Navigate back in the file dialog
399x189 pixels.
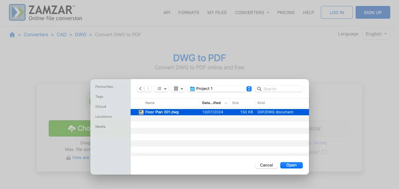click(x=140, y=89)
